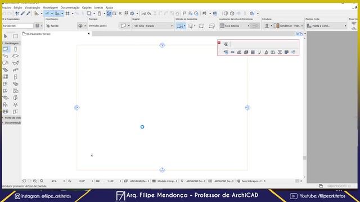Open the Ajuda menu

pos(109,7)
